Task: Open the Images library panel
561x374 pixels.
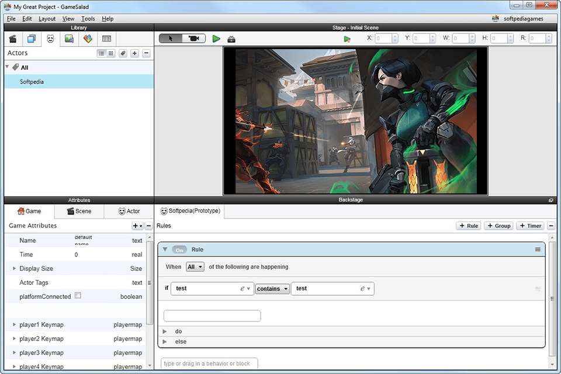Action: tap(70, 39)
